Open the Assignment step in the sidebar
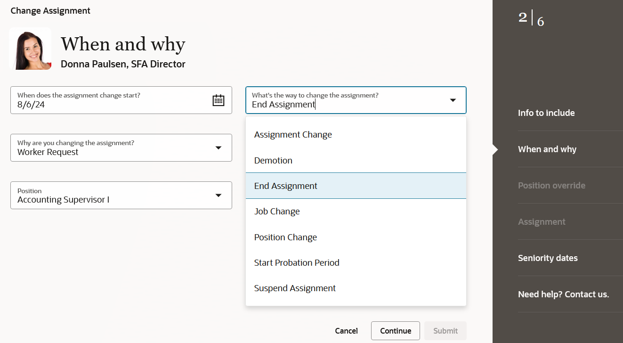The height and width of the screenshot is (343, 623). [542, 221]
